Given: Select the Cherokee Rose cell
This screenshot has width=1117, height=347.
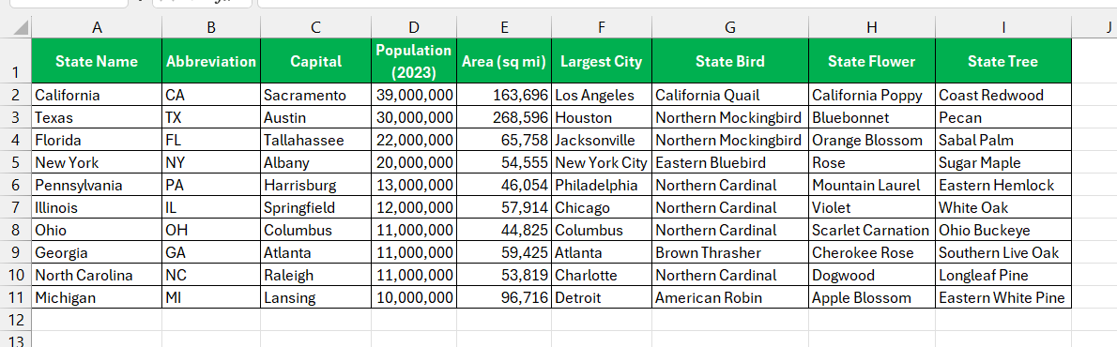Looking at the screenshot, I should [x=872, y=252].
